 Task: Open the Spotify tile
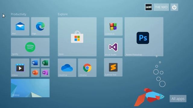coord(30,47)
